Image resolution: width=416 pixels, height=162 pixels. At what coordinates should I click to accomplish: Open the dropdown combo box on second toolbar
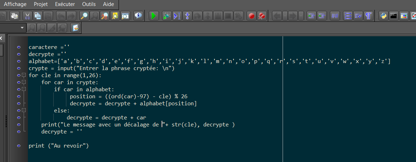[23, 27]
